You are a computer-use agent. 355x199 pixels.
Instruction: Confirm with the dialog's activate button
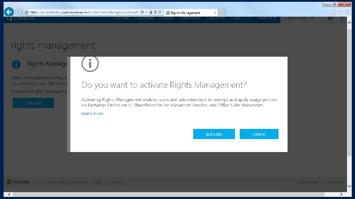214,134
